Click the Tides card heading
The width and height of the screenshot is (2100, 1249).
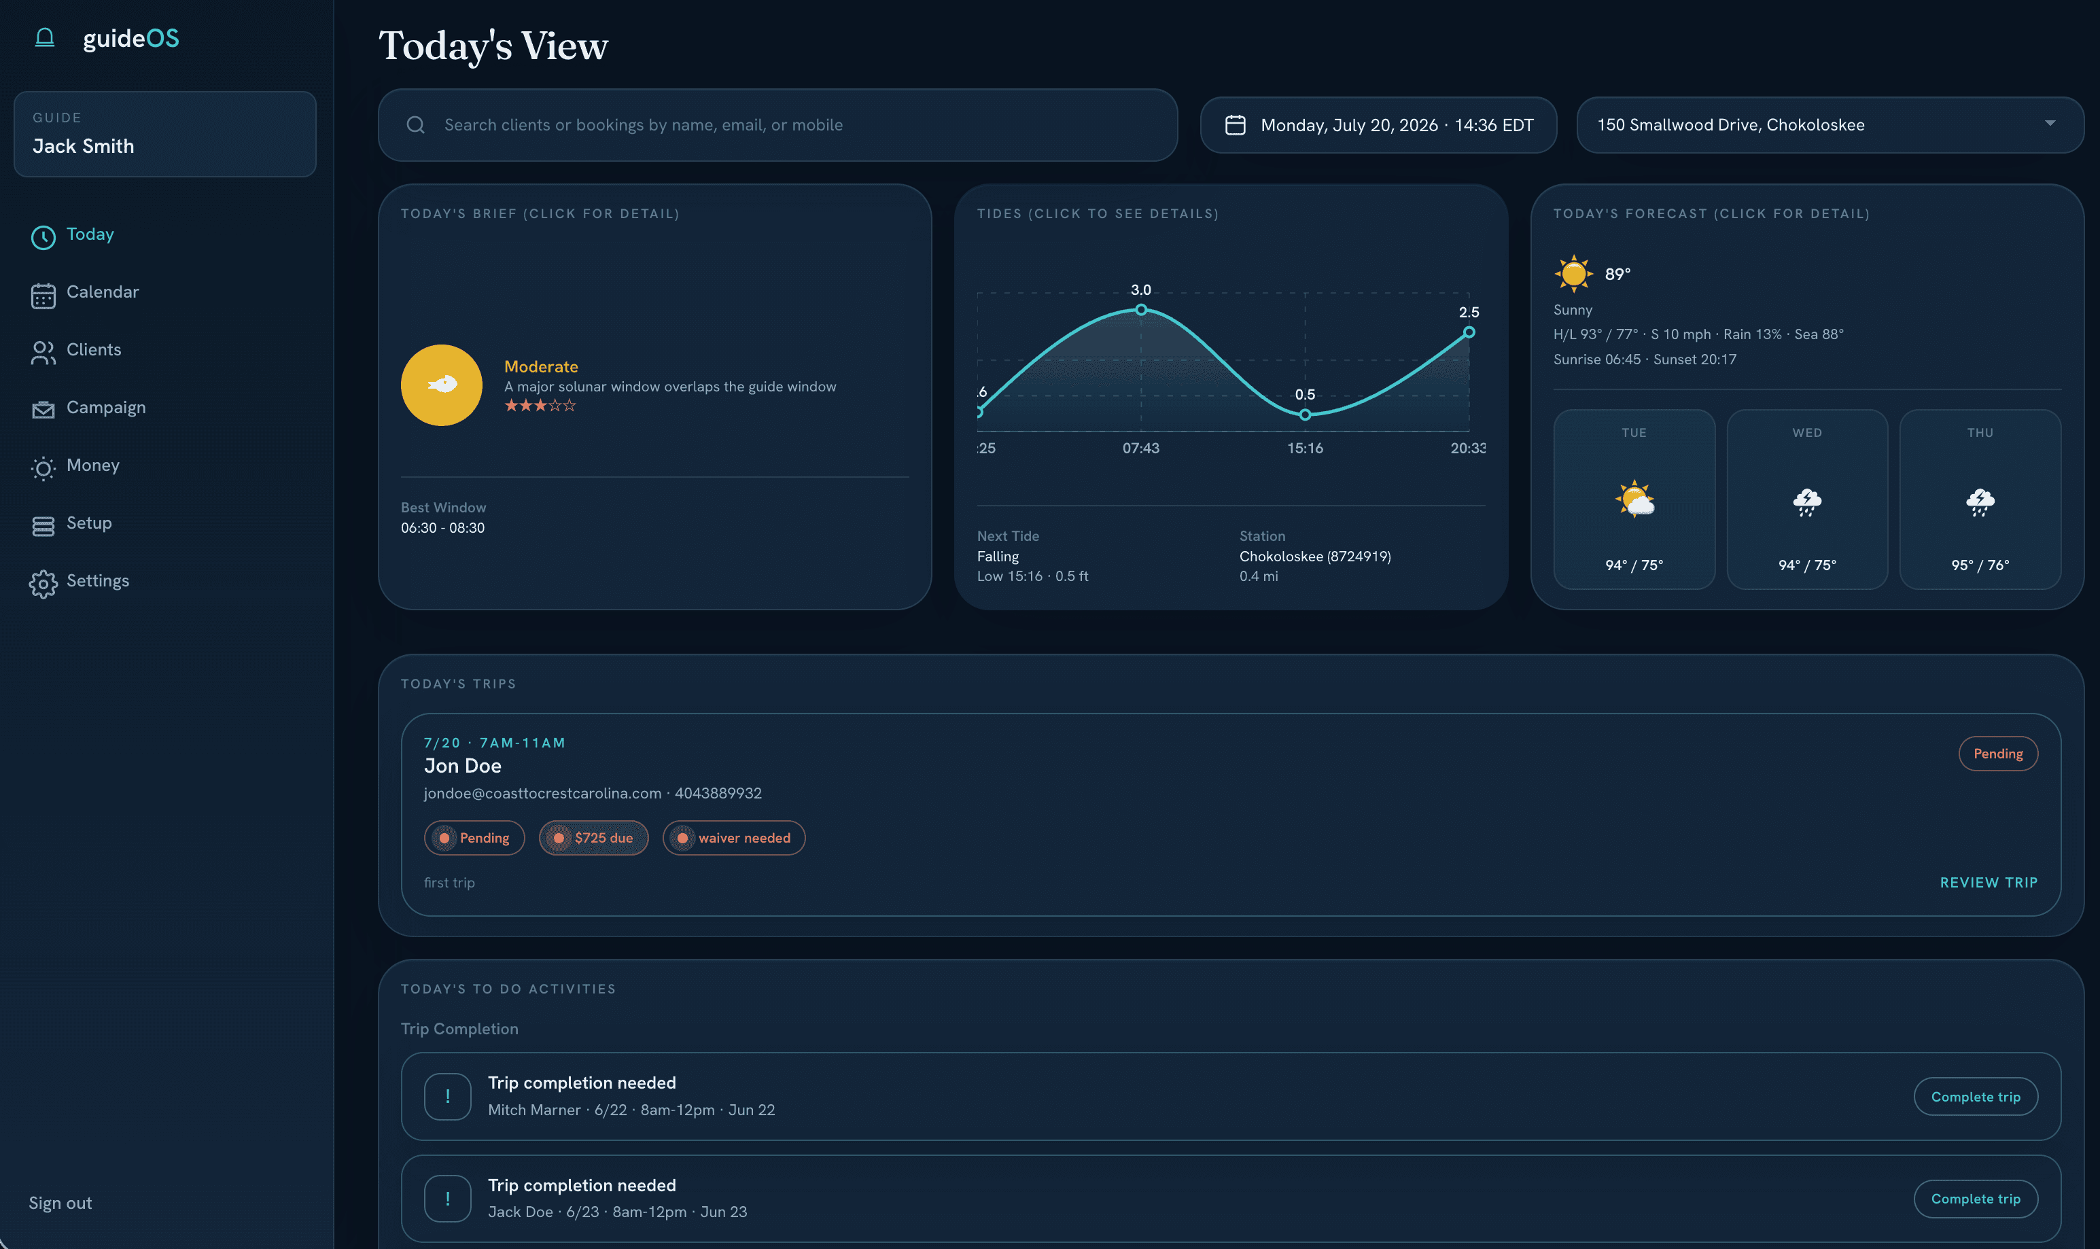[x=1098, y=214]
